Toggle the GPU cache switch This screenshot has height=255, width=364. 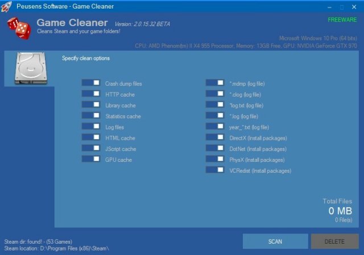click(91, 159)
